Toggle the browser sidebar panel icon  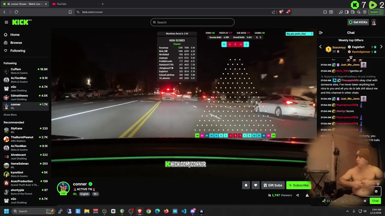tap(346, 12)
